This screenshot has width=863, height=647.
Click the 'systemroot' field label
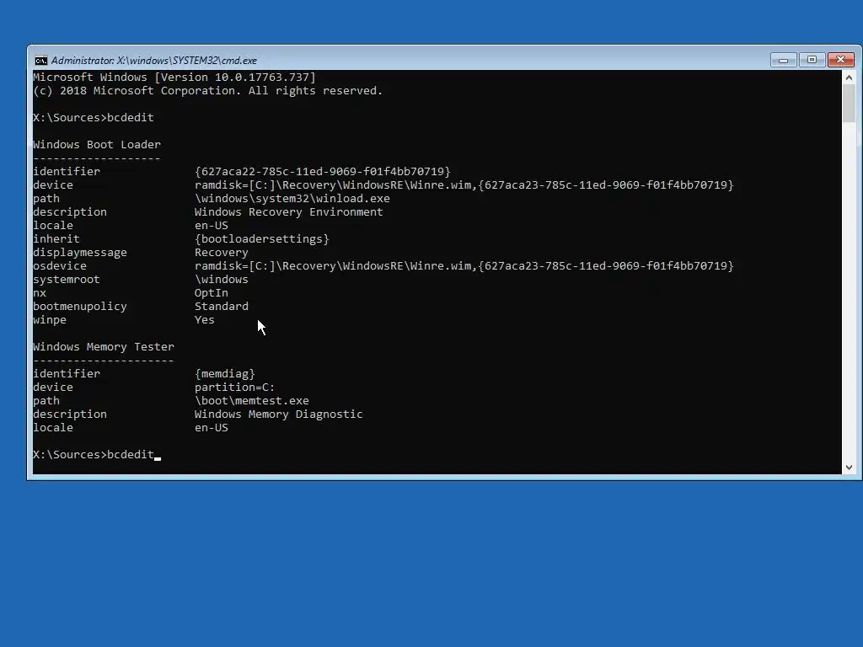tap(67, 280)
